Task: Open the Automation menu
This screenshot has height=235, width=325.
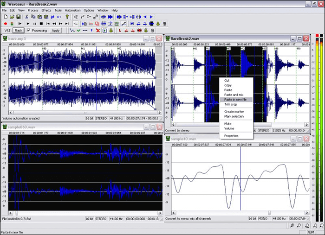Action: pyautogui.click(x=72, y=10)
